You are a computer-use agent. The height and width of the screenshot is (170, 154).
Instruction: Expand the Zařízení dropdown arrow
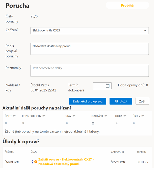145,31
